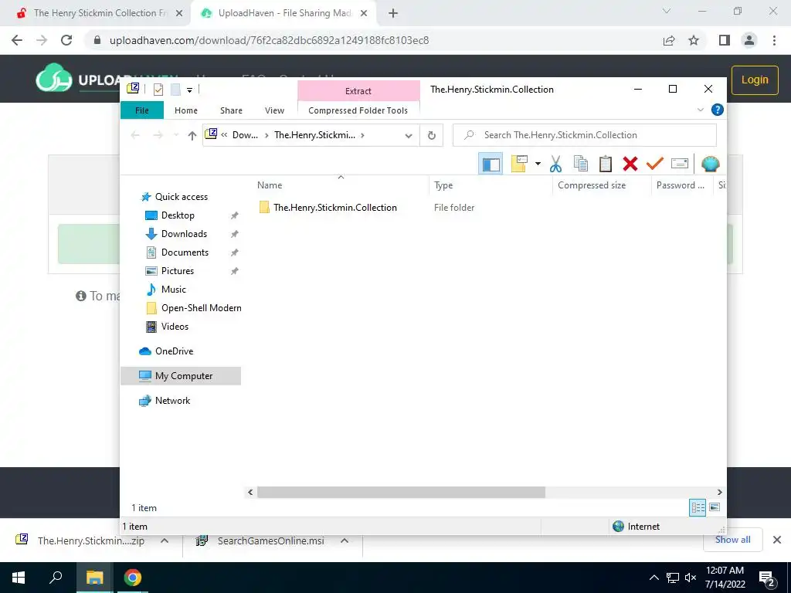
Task: Open Documents in the navigation pane
Action: click(x=185, y=252)
